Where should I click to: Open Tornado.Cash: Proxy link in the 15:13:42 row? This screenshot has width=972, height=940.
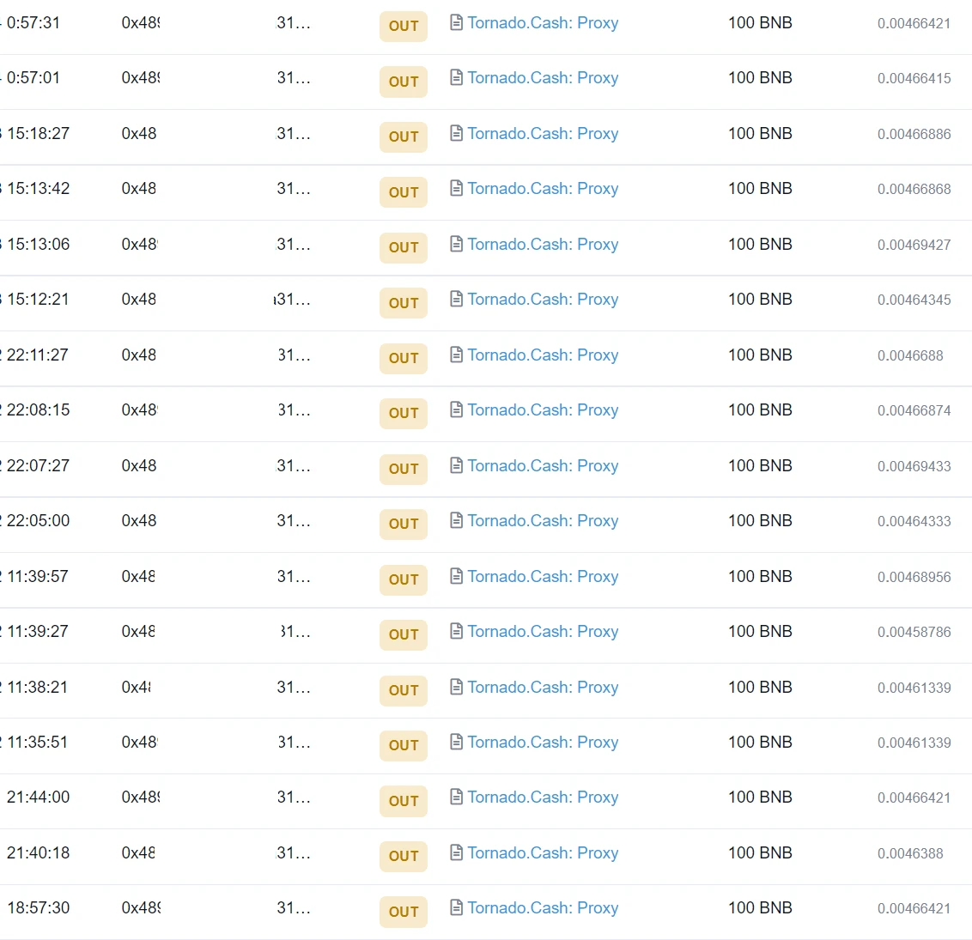[543, 188]
